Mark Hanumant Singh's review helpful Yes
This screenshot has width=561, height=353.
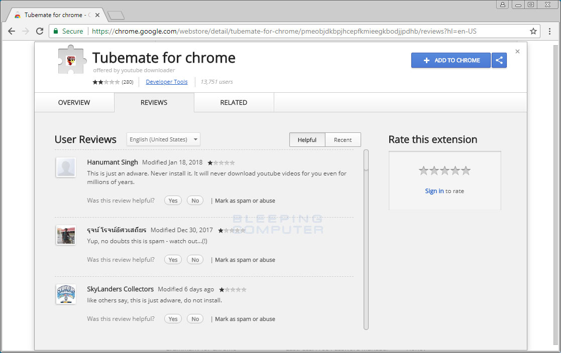point(173,201)
